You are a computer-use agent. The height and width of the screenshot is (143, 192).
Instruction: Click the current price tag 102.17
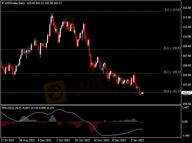186,93
